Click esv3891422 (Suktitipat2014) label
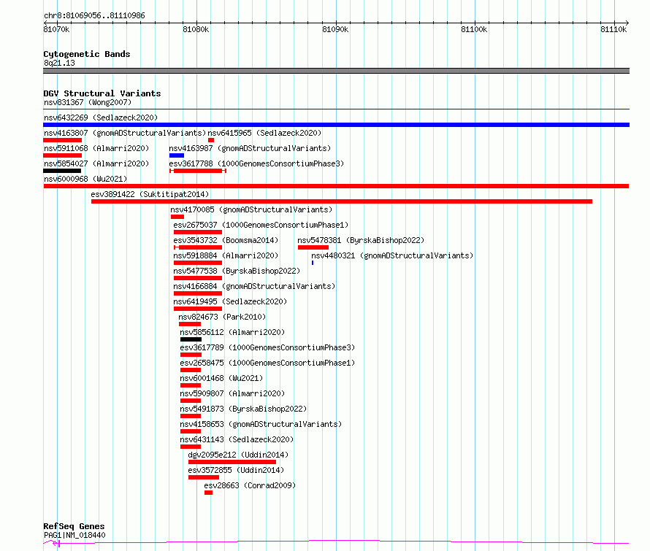This screenshot has width=650, height=551. 150,194
